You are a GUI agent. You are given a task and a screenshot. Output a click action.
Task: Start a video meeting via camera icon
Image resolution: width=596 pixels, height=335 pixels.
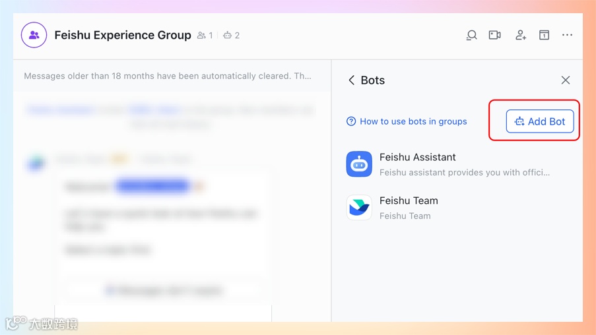(494, 35)
